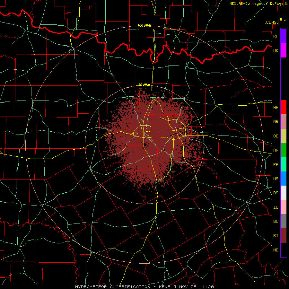Click the RF purple legend swatch
The height and width of the screenshot is (289, 289).
pos(284,36)
